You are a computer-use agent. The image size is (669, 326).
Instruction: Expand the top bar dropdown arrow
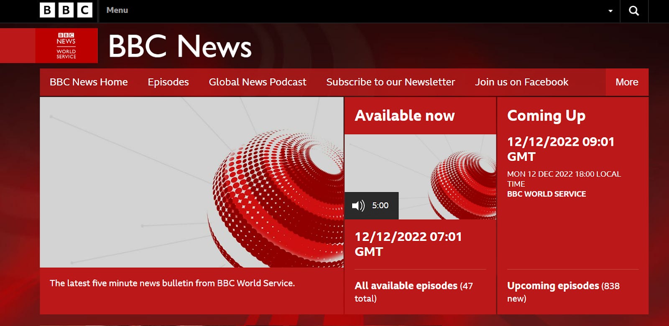610,11
